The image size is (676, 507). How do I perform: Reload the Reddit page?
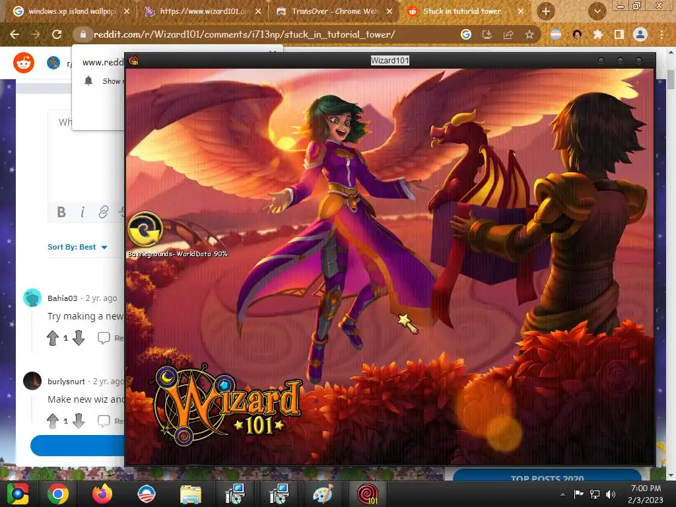pyautogui.click(x=57, y=34)
